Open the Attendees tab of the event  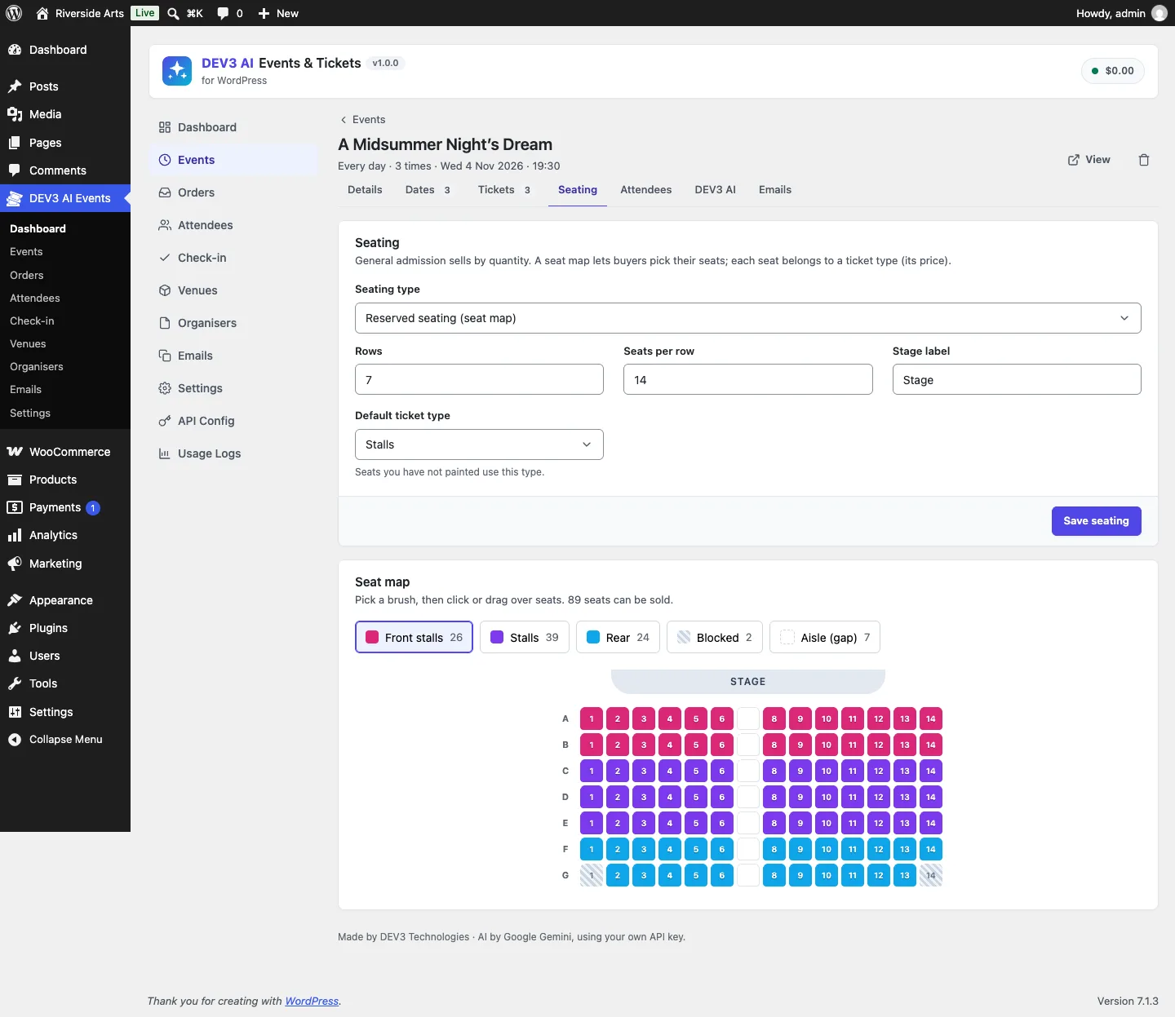pos(646,189)
